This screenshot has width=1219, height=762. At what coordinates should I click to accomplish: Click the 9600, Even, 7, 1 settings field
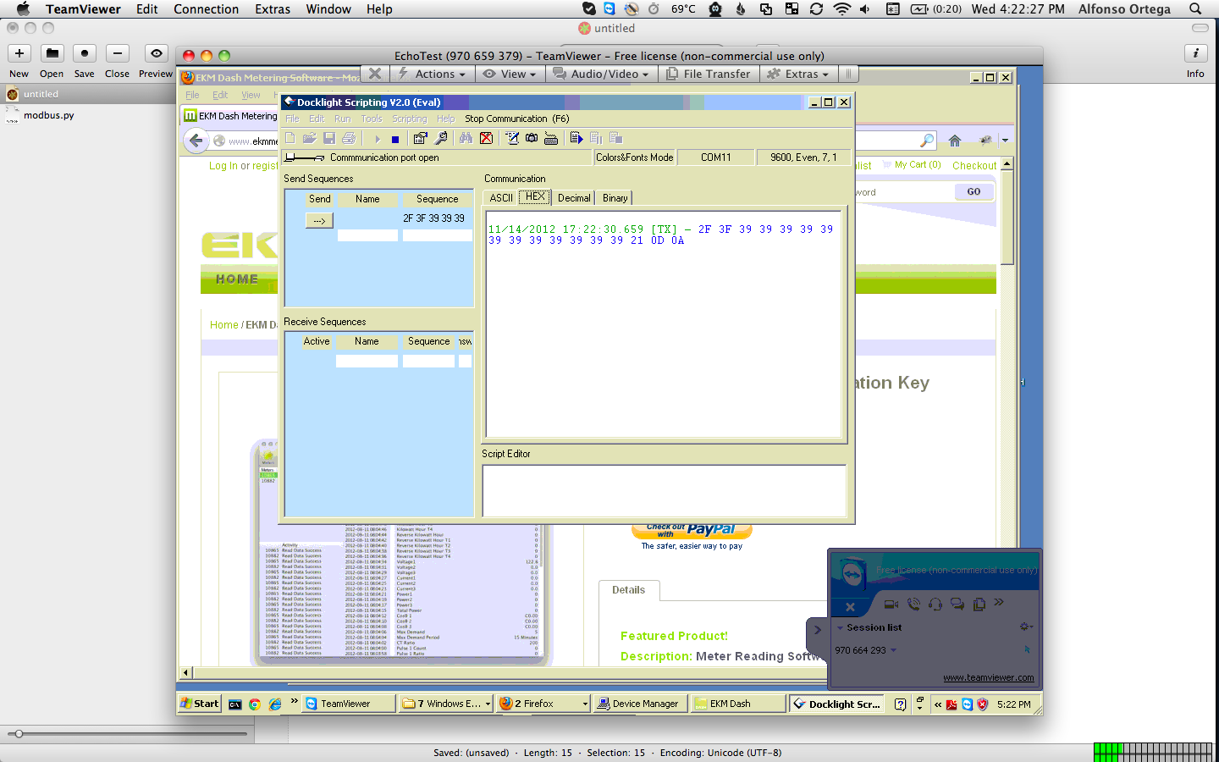click(803, 157)
